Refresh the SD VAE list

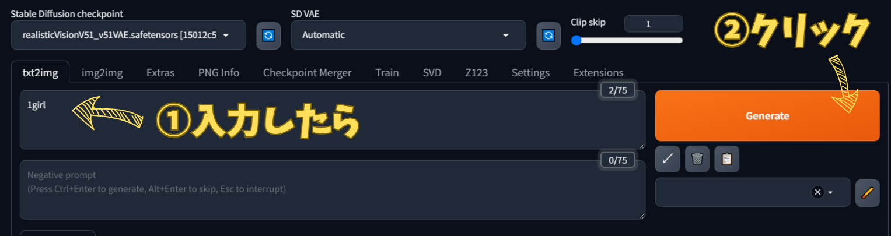548,36
